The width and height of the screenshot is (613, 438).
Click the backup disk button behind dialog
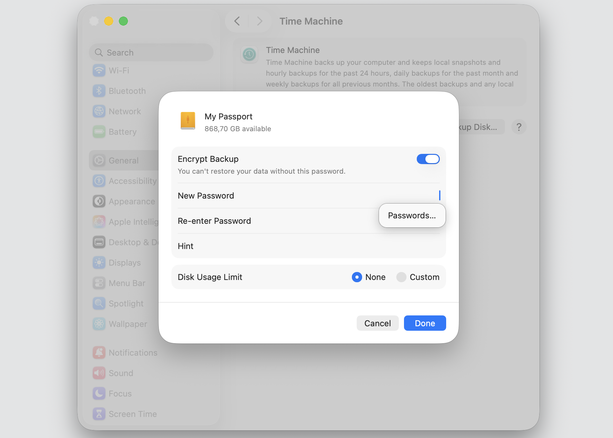click(482, 127)
